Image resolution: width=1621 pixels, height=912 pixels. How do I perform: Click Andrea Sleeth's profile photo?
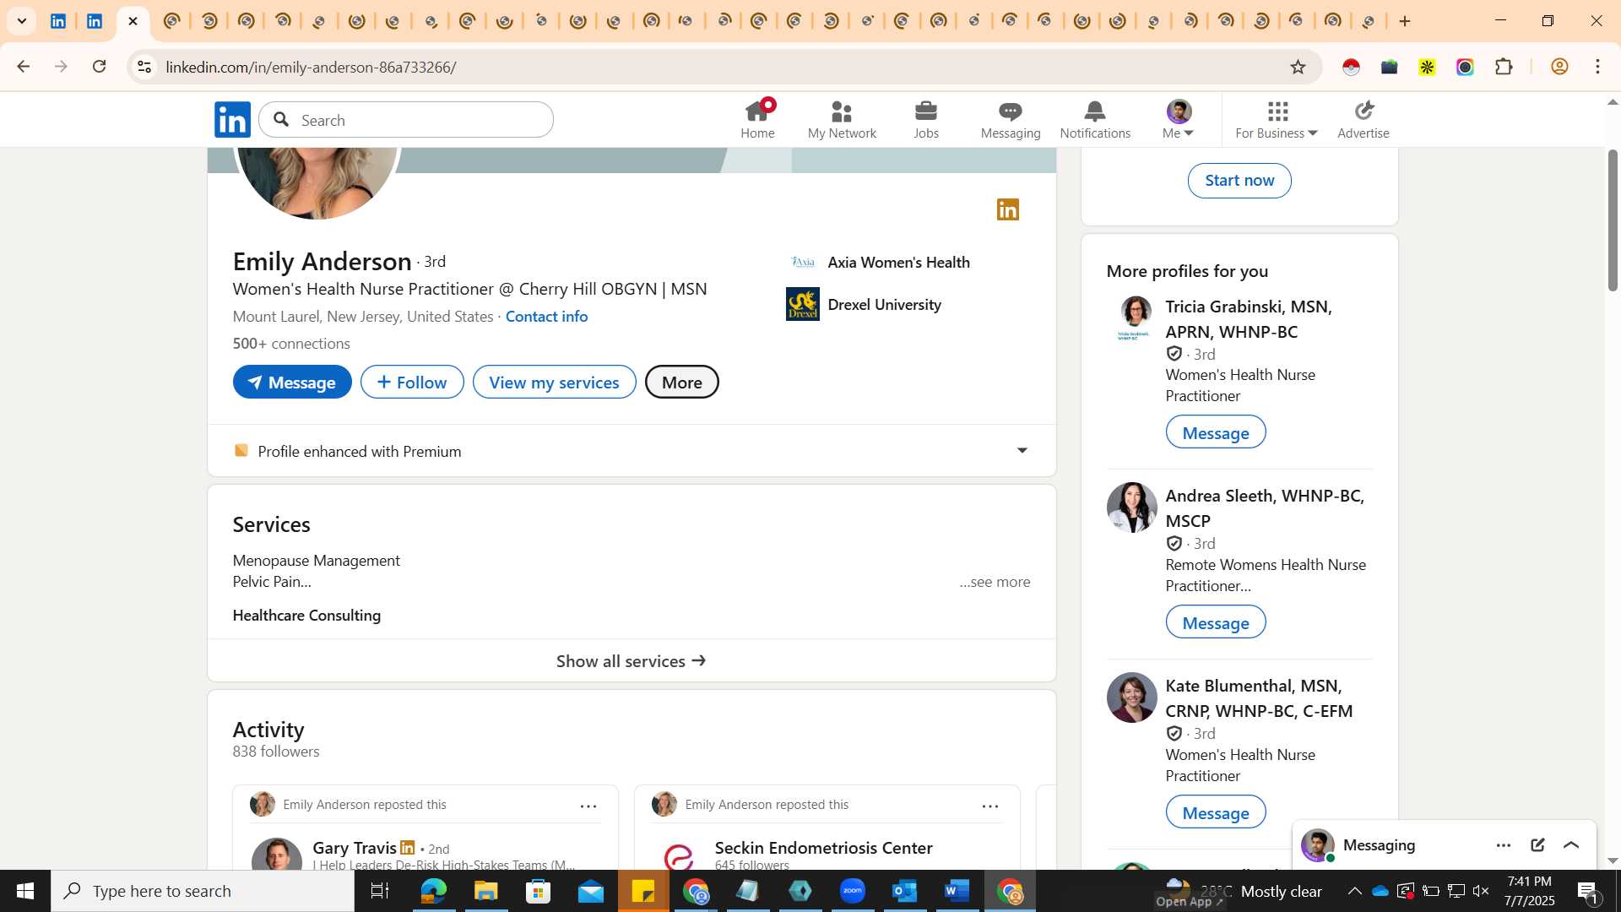click(1131, 508)
